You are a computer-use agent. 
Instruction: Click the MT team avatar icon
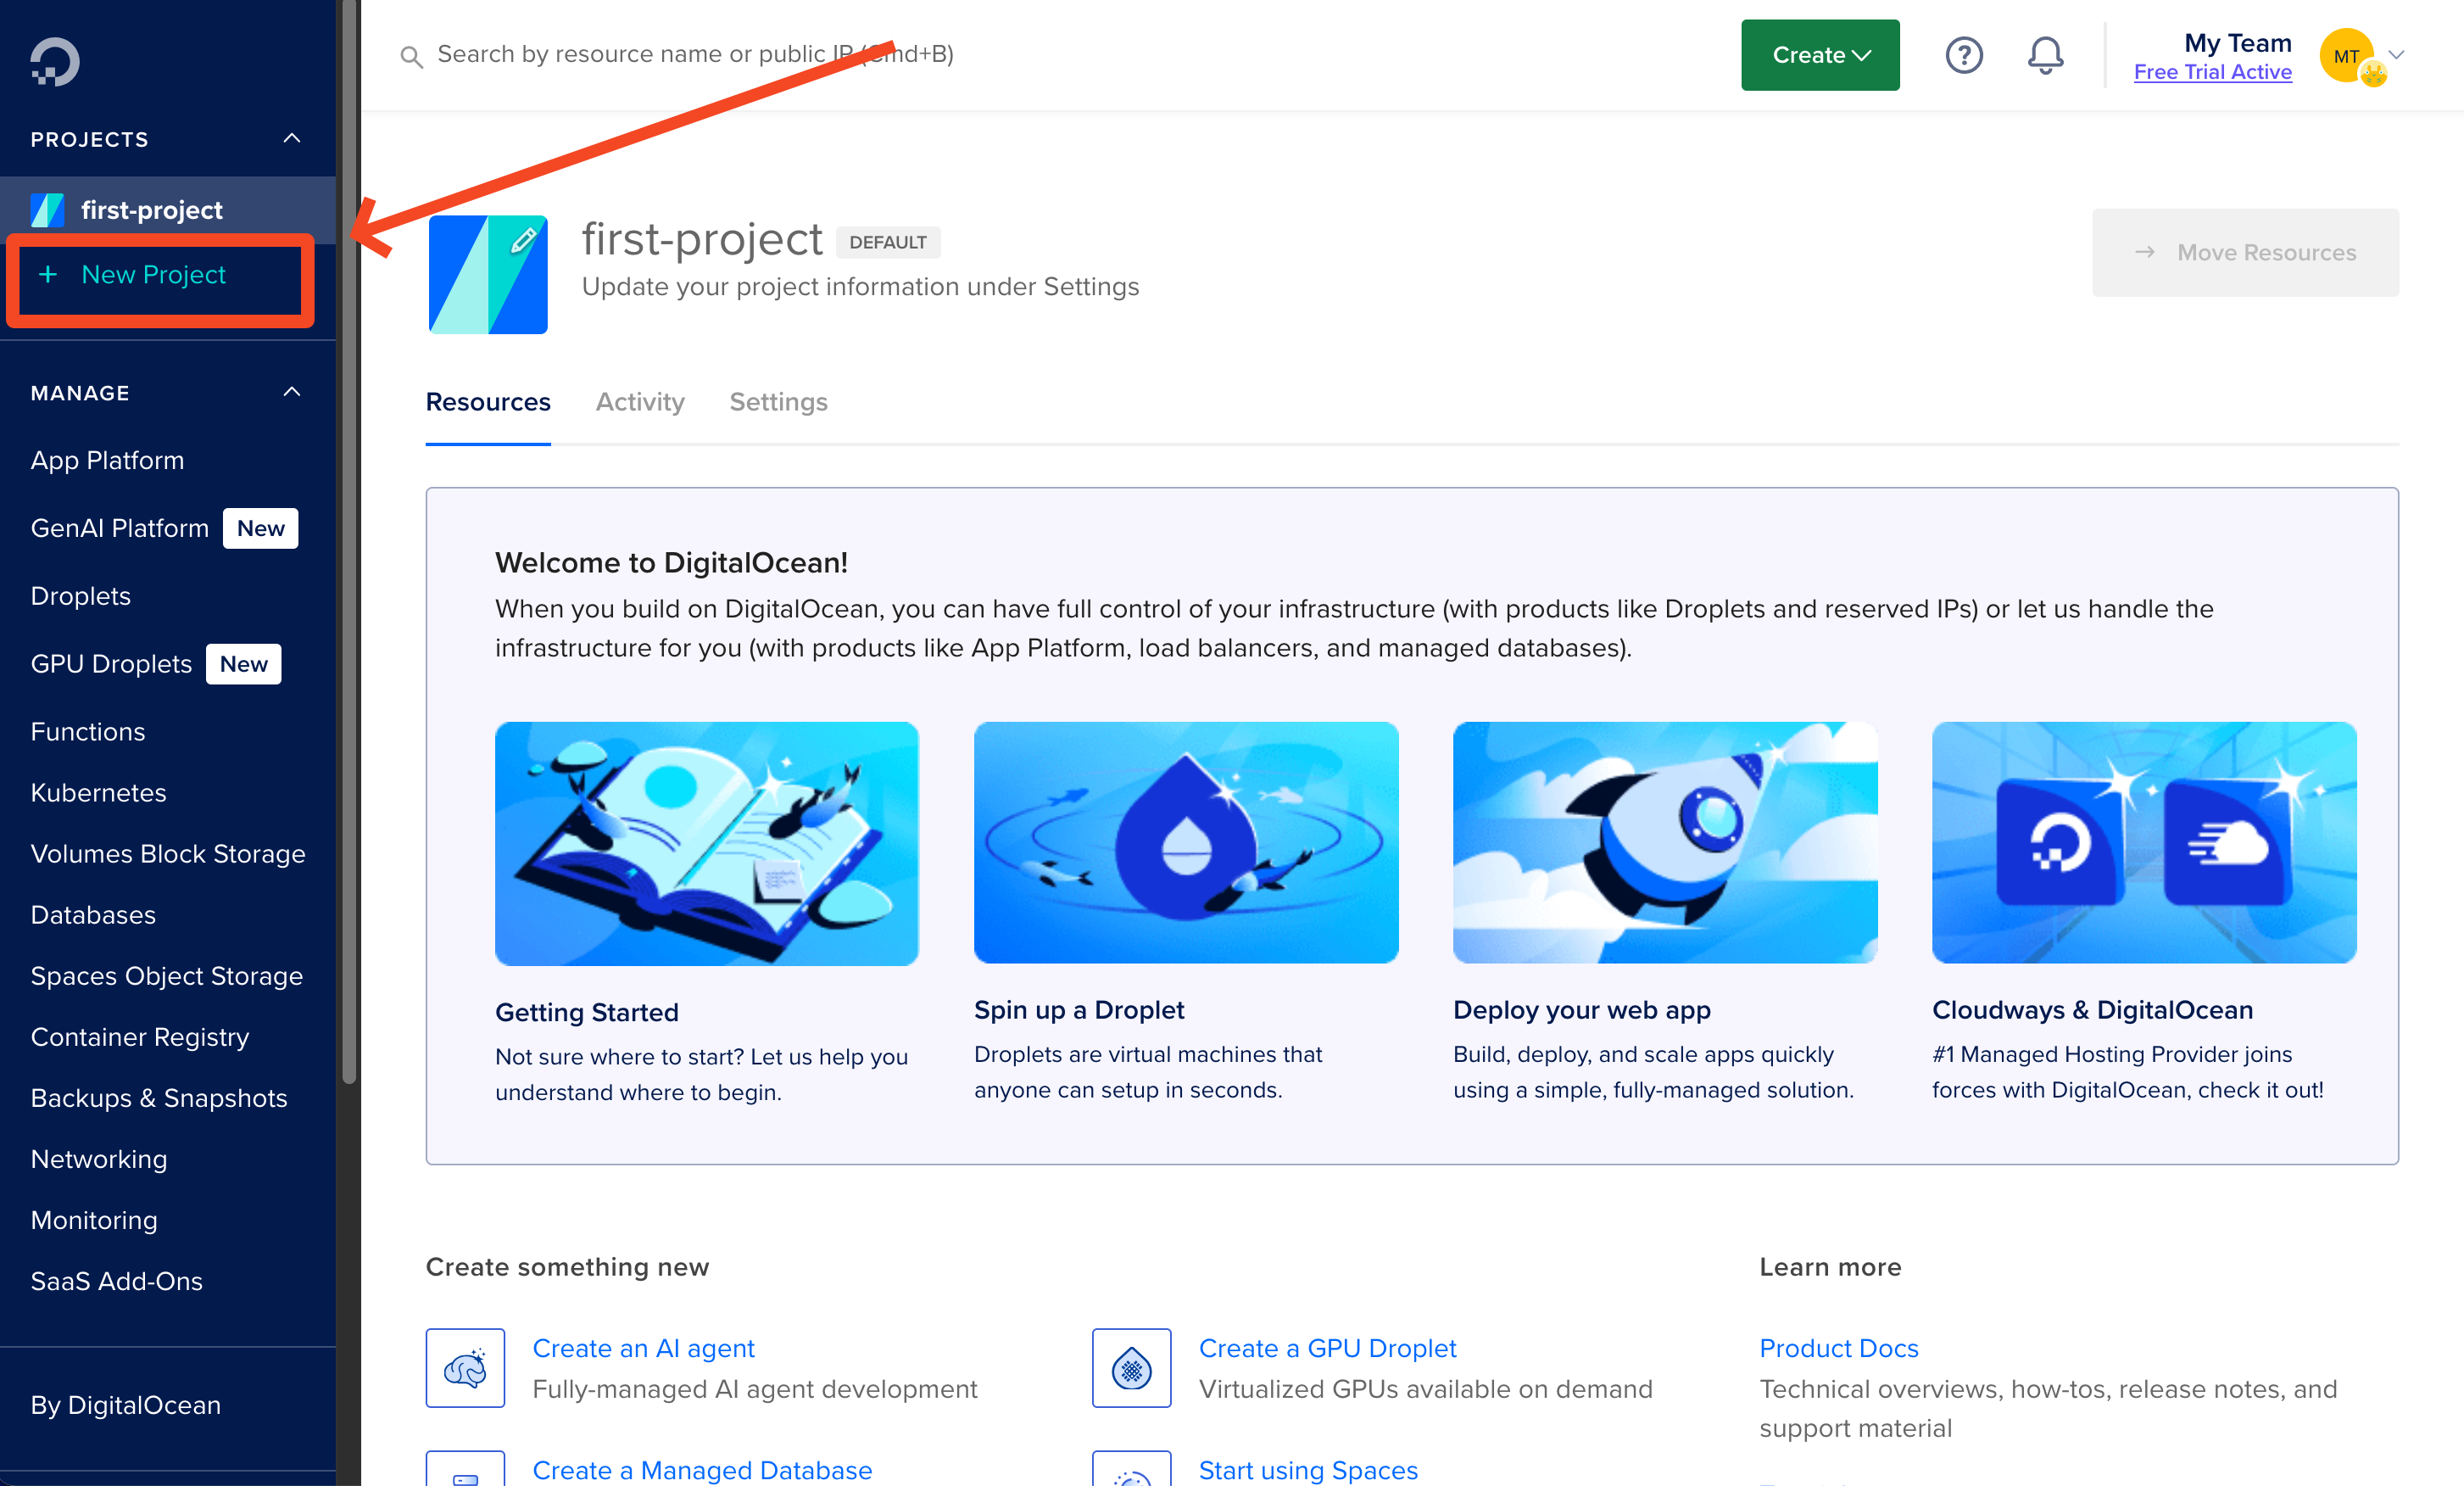click(x=2347, y=56)
